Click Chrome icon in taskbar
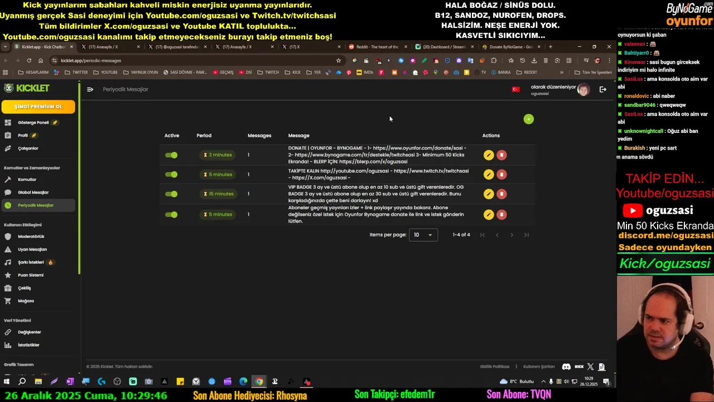 (x=259, y=382)
